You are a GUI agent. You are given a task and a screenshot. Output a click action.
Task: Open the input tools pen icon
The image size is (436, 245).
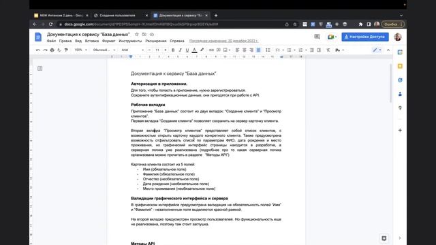pos(338,50)
